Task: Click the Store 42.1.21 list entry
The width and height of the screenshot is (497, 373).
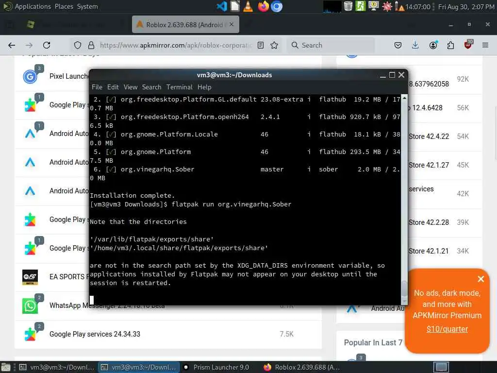Action: coord(429,251)
